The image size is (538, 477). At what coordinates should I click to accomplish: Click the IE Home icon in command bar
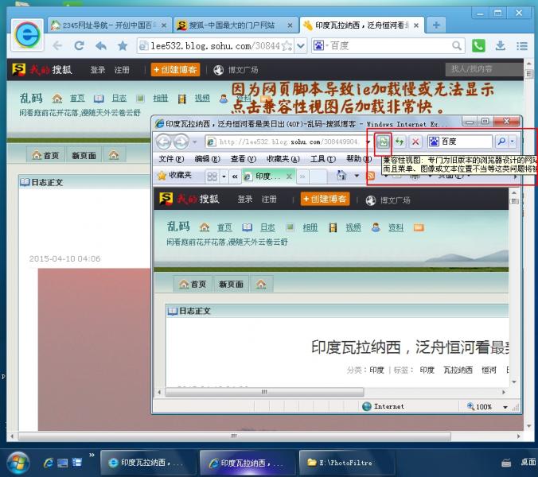[x=341, y=176]
